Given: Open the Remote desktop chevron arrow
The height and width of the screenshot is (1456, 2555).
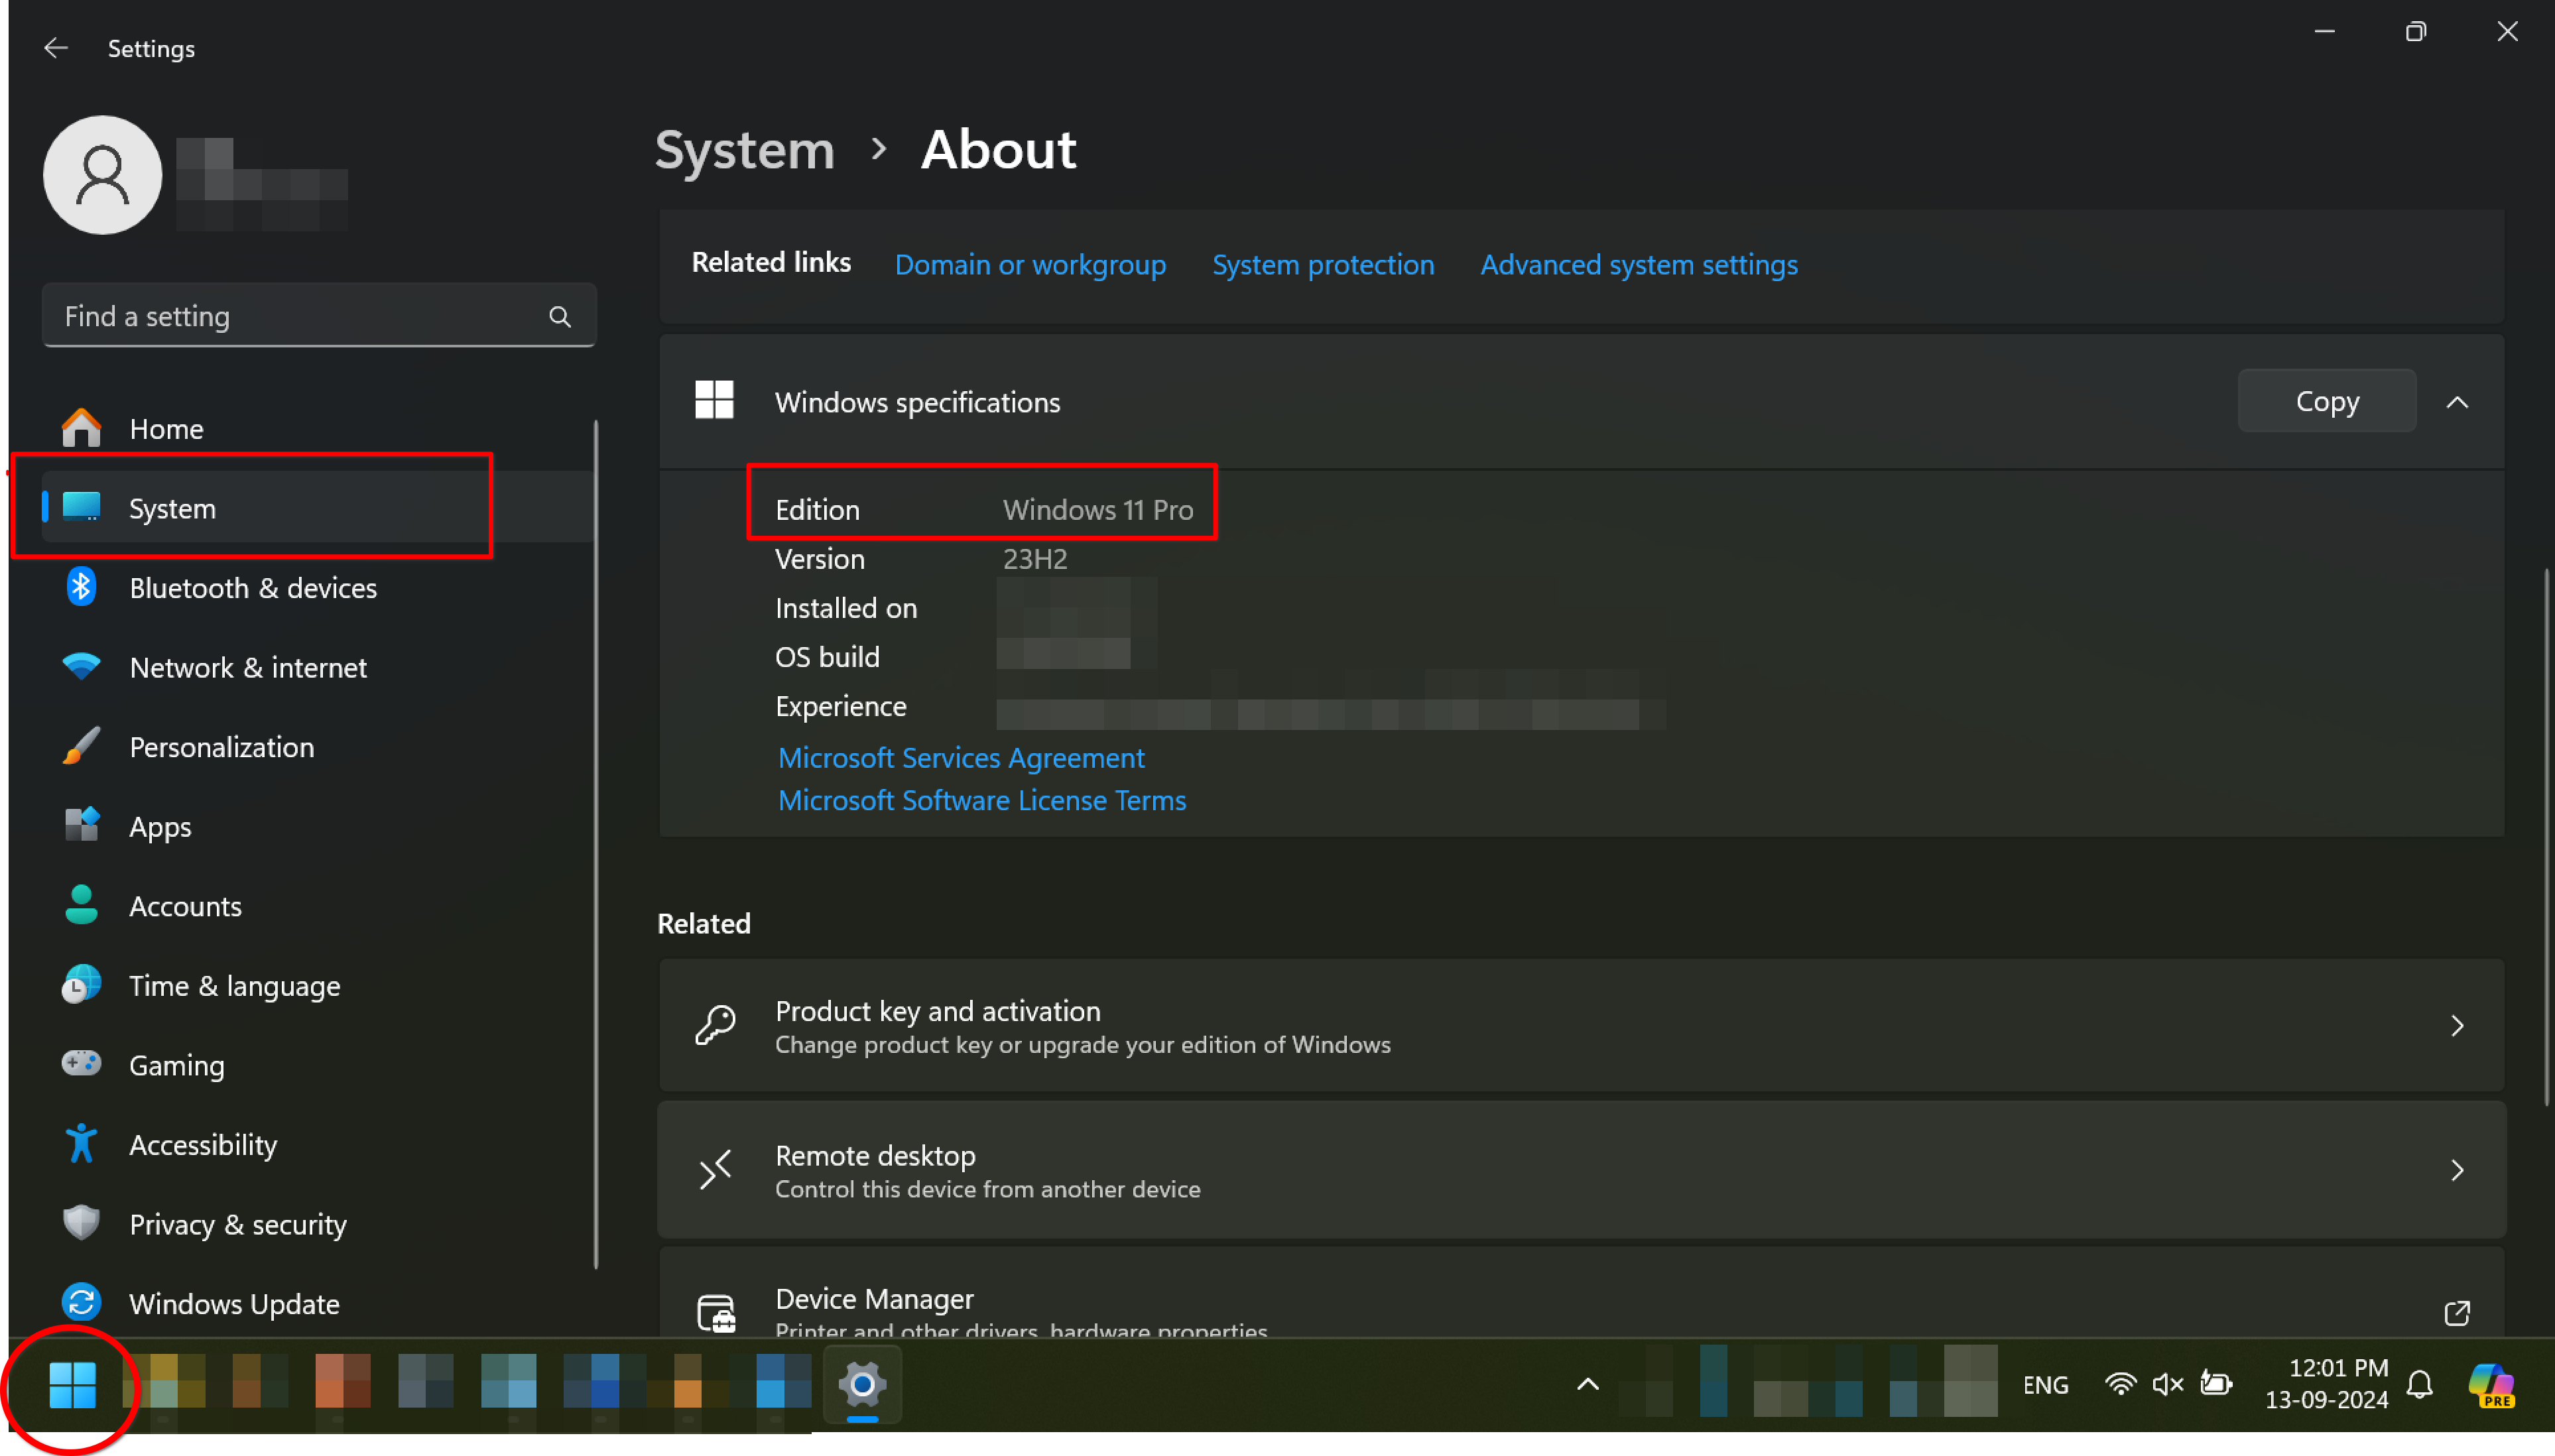Looking at the screenshot, I should tap(2458, 1170).
